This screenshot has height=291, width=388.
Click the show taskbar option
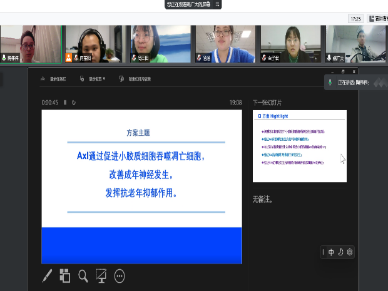pyautogui.click(x=54, y=79)
